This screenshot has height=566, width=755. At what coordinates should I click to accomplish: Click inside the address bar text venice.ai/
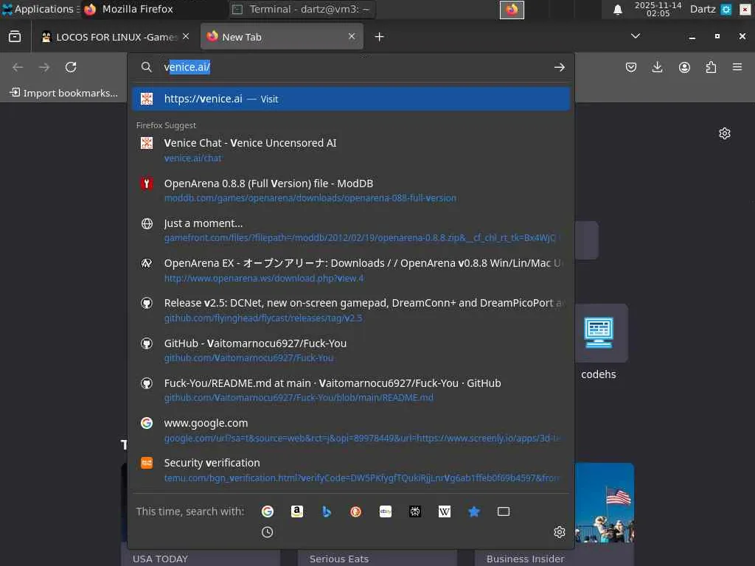(187, 67)
